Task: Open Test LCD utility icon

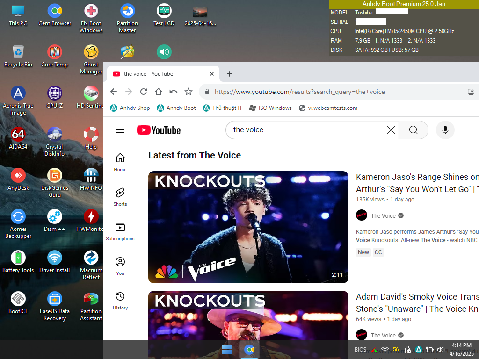Action: (x=164, y=15)
